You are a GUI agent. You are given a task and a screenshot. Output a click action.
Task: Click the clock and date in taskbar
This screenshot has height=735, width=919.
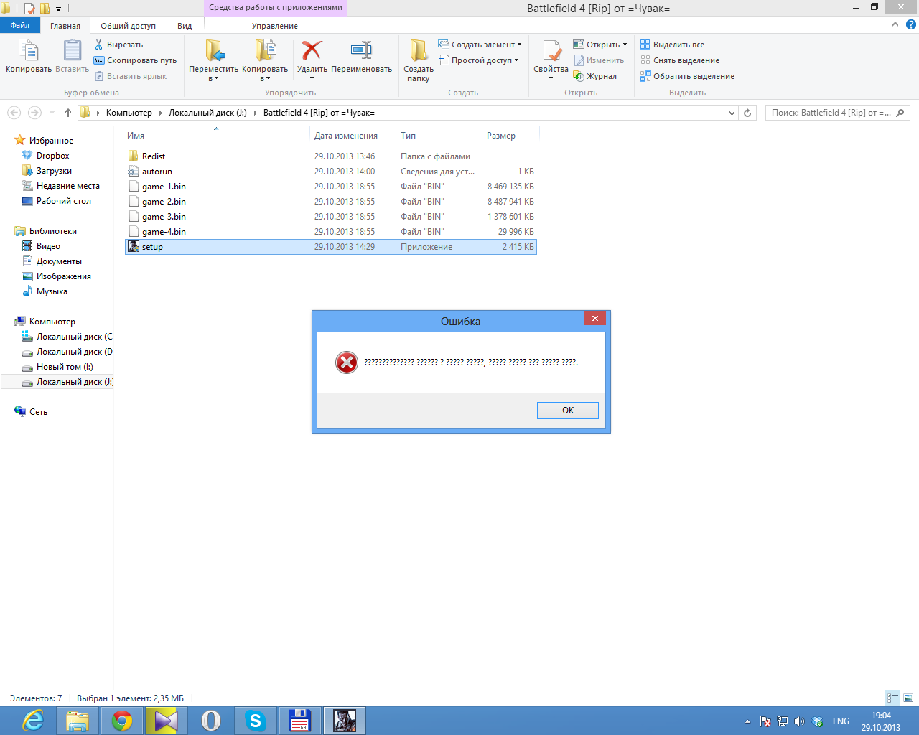pos(881,721)
